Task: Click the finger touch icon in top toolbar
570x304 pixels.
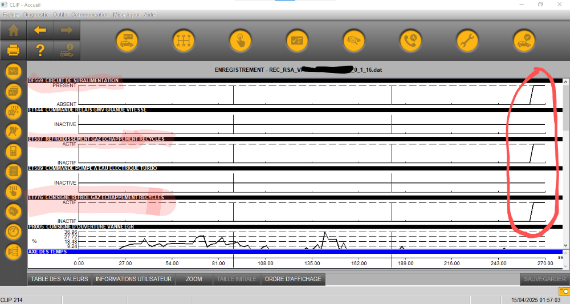Action: click(x=241, y=41)
